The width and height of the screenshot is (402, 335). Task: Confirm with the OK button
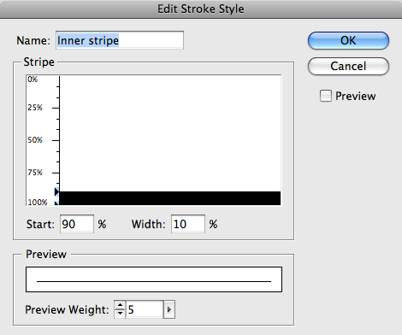348,40
